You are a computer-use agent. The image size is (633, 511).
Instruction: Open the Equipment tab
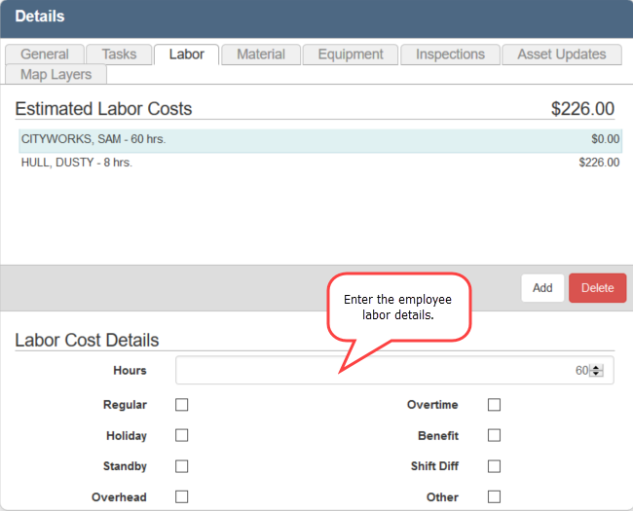point(350,55)
